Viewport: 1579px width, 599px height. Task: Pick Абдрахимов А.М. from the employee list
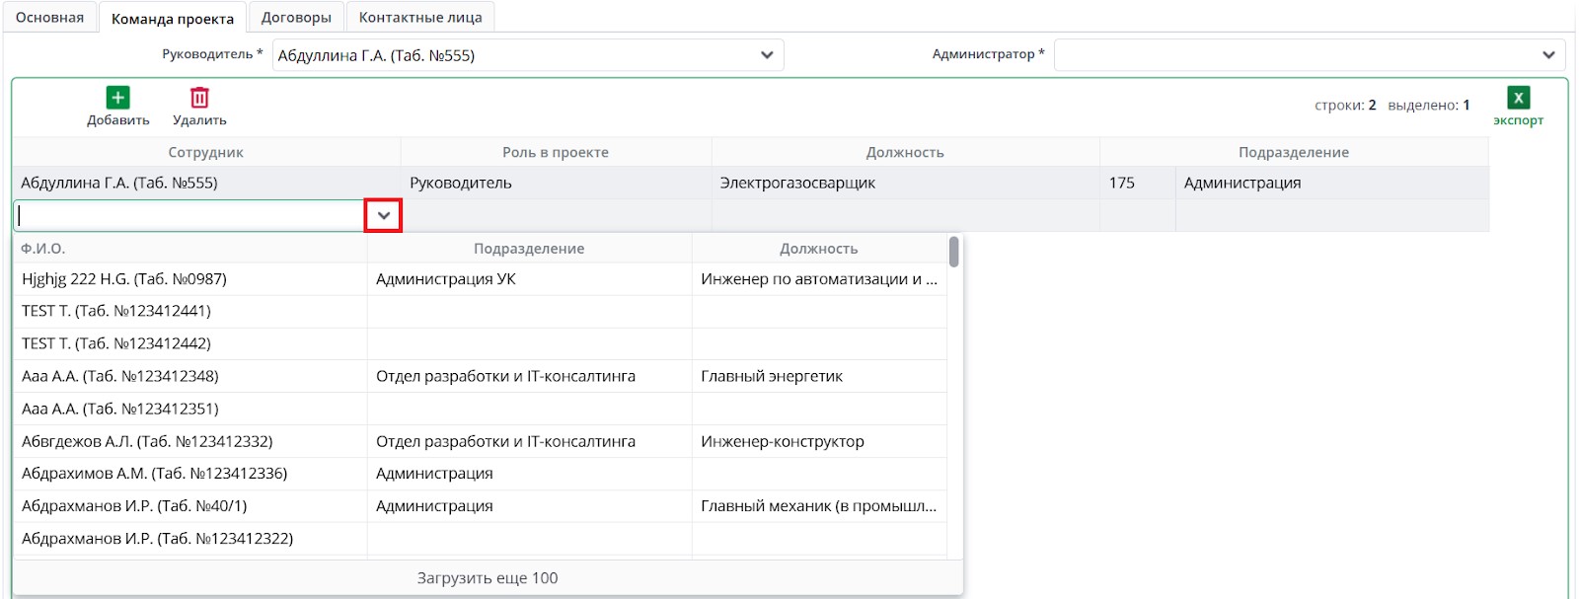(154, 474)
